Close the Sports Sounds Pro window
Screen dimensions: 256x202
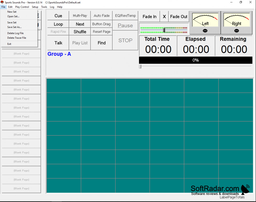250,2
